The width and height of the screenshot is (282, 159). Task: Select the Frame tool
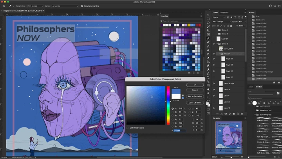(x=208, y=34)
